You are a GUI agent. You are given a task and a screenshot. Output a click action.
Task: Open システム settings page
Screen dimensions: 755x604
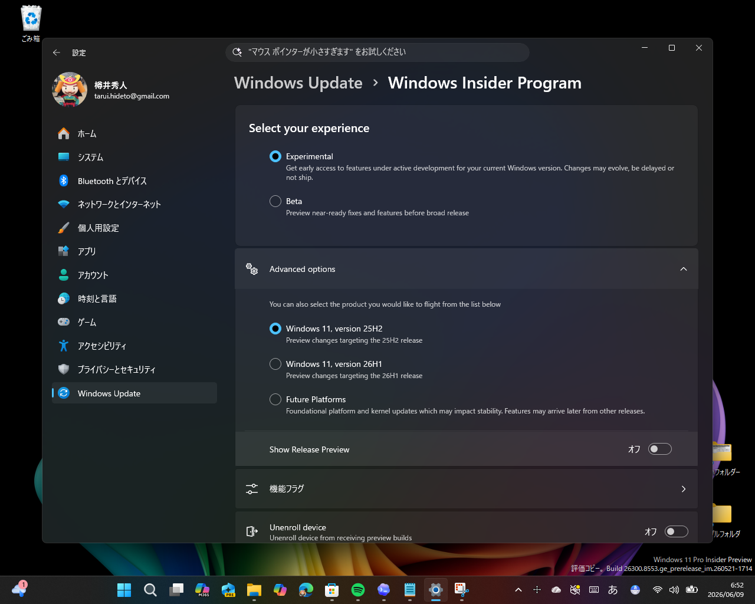point(134,157)
